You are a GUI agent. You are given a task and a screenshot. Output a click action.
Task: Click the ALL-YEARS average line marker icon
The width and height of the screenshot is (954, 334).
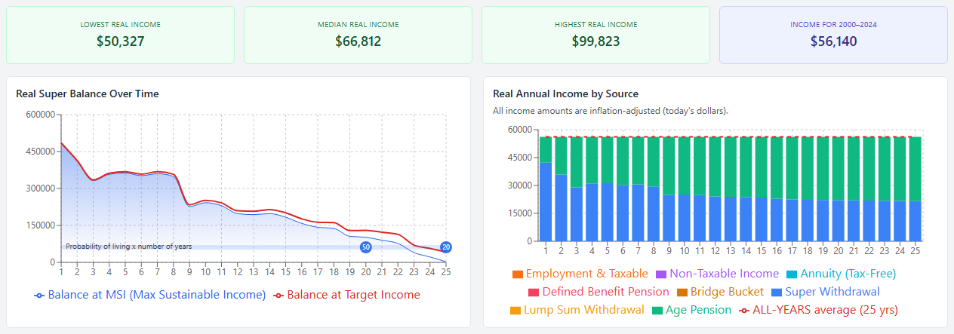tap(744, 311)
